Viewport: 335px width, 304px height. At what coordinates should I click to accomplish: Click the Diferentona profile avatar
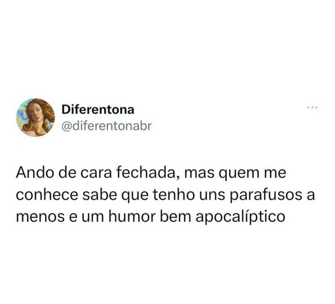coord(36,118)
